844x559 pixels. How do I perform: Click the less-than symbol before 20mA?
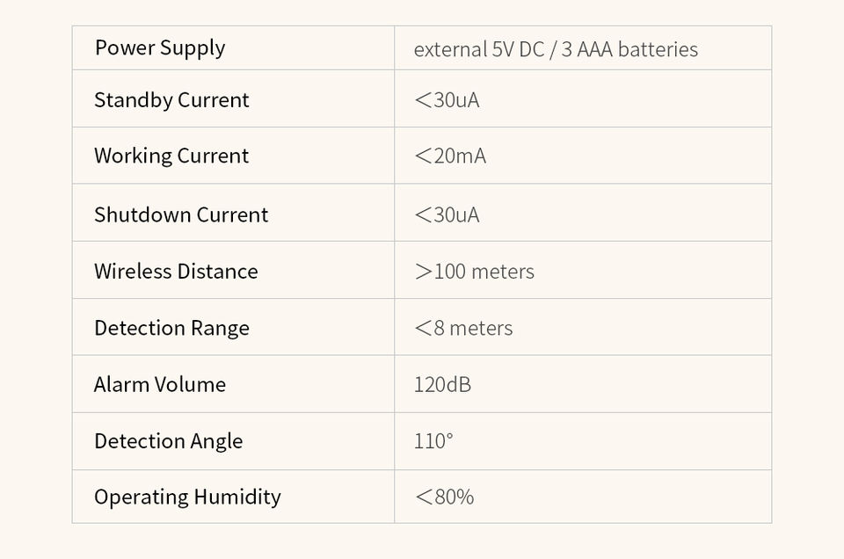pyautogui.click(x=424, y=156)
